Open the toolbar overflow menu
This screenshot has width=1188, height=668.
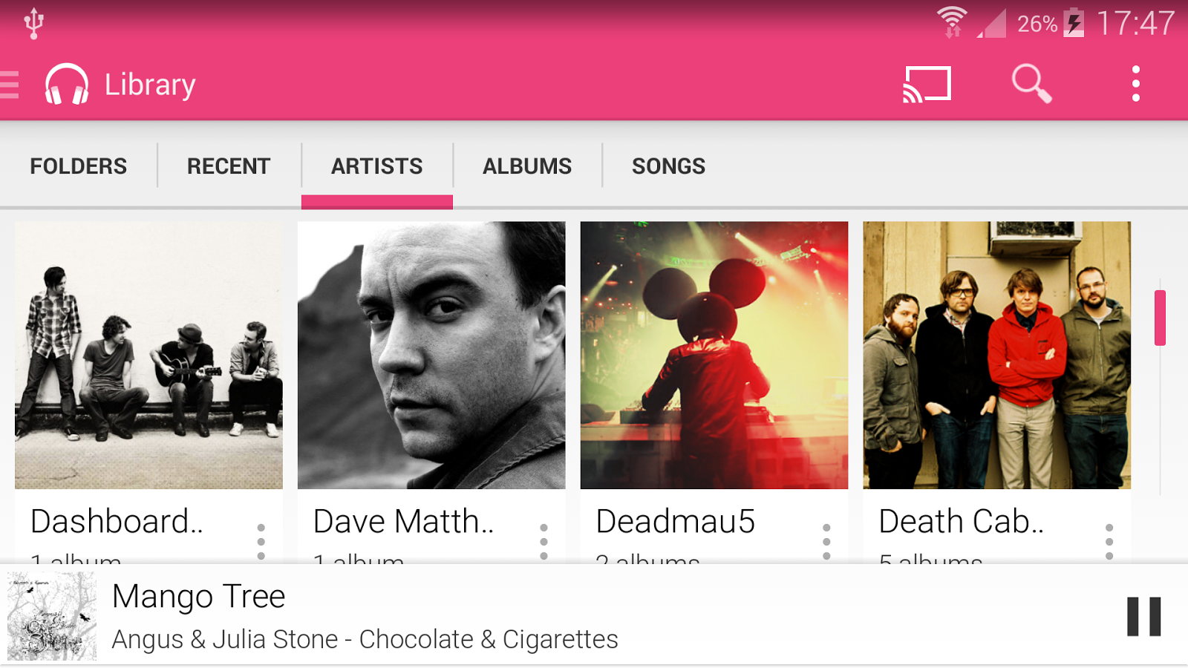click(x=1135, y=84)
